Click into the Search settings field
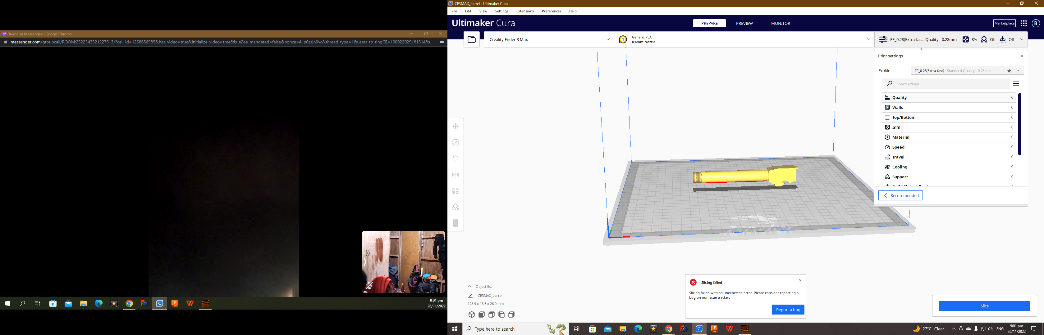 (x=946, y=84)
